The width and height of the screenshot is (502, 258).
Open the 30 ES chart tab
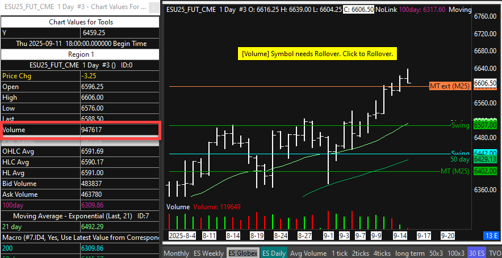[x=476, y=253]
